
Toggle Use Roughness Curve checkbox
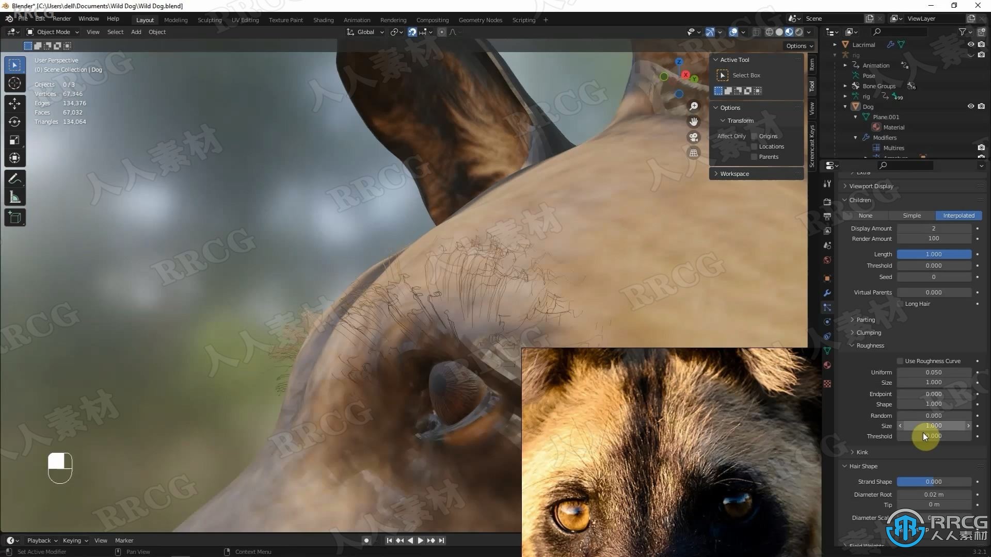(x=901, y=361)
